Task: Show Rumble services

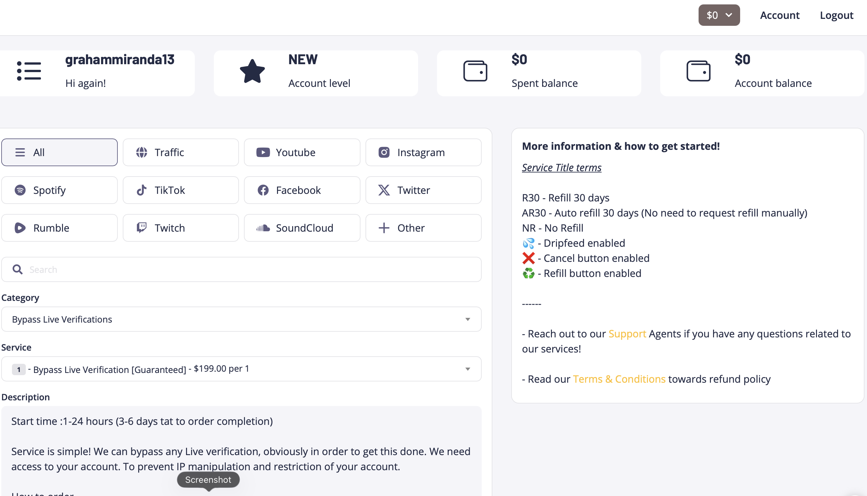Action: pyautogui.click(x=59, y=228)
